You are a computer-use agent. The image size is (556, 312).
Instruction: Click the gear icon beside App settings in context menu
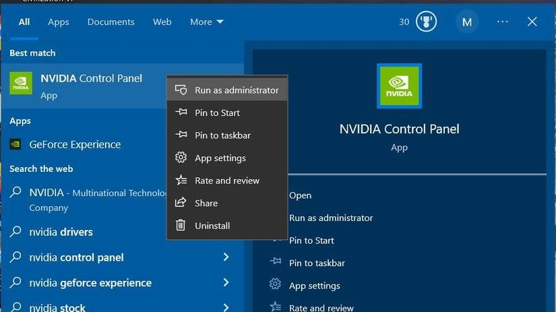coord(181,158)
